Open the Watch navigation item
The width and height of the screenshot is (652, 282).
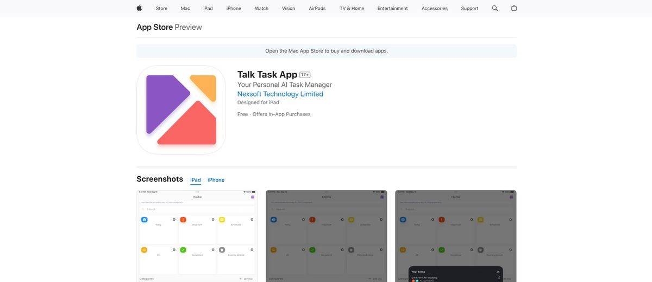(261, 8)
